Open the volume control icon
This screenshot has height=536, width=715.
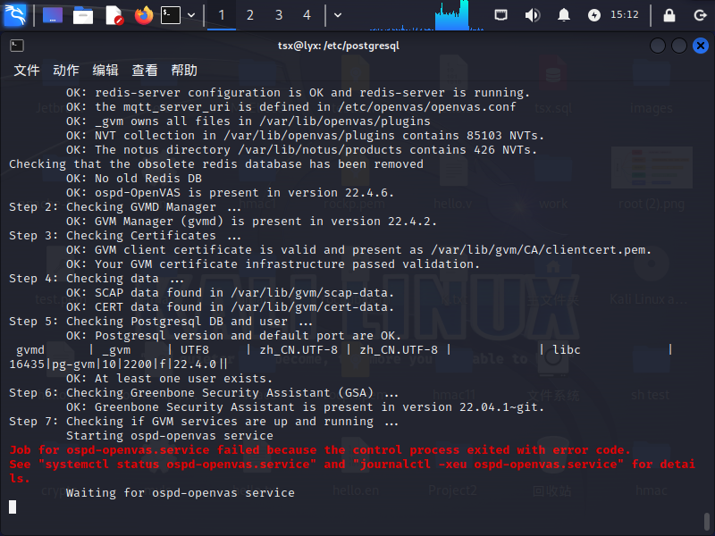[x=532, y=15]
